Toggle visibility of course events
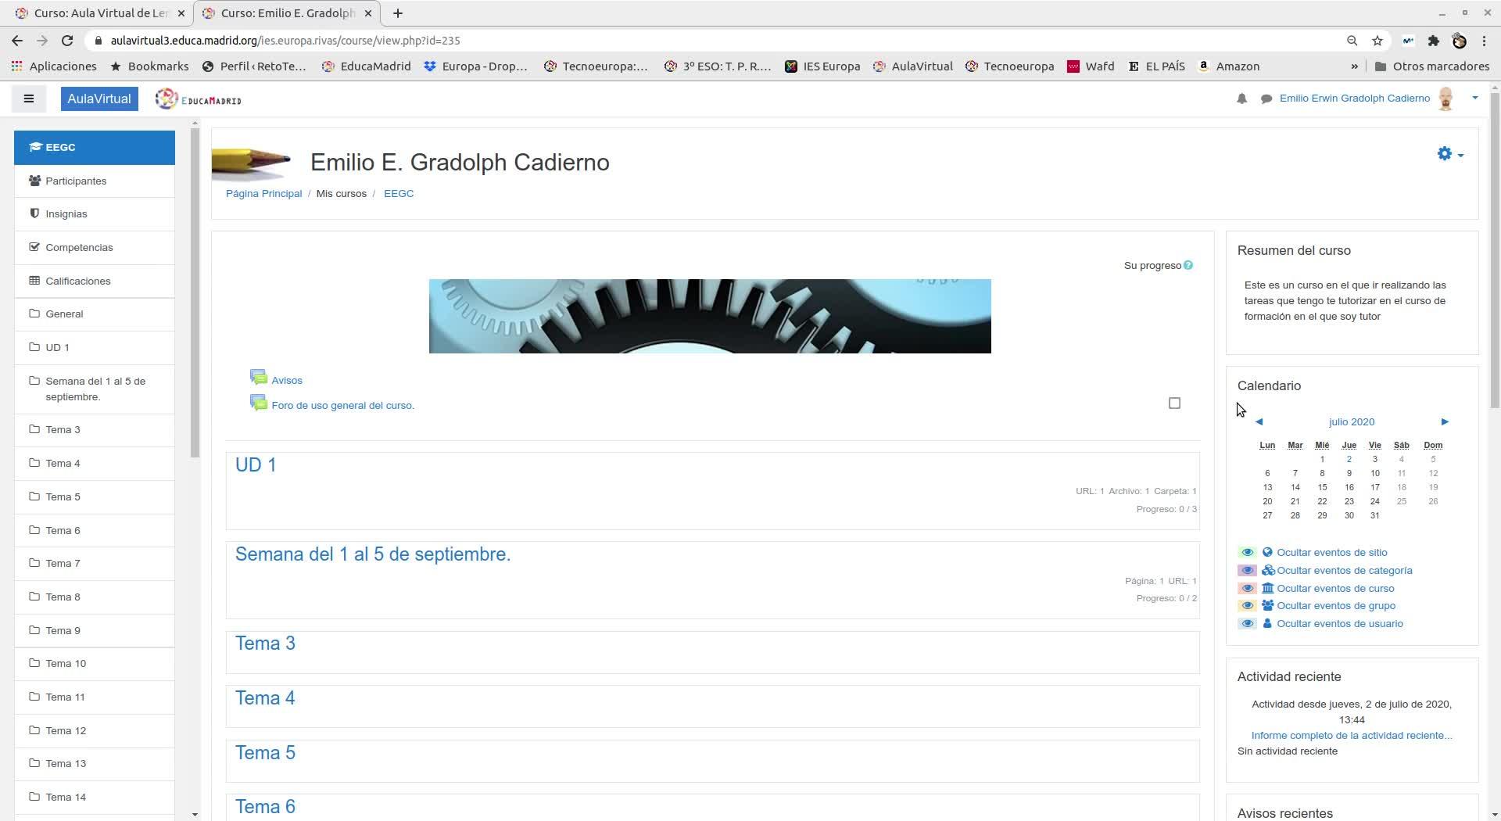The height and width of the screenshot is (821, 1501). tap(1247, 589)
